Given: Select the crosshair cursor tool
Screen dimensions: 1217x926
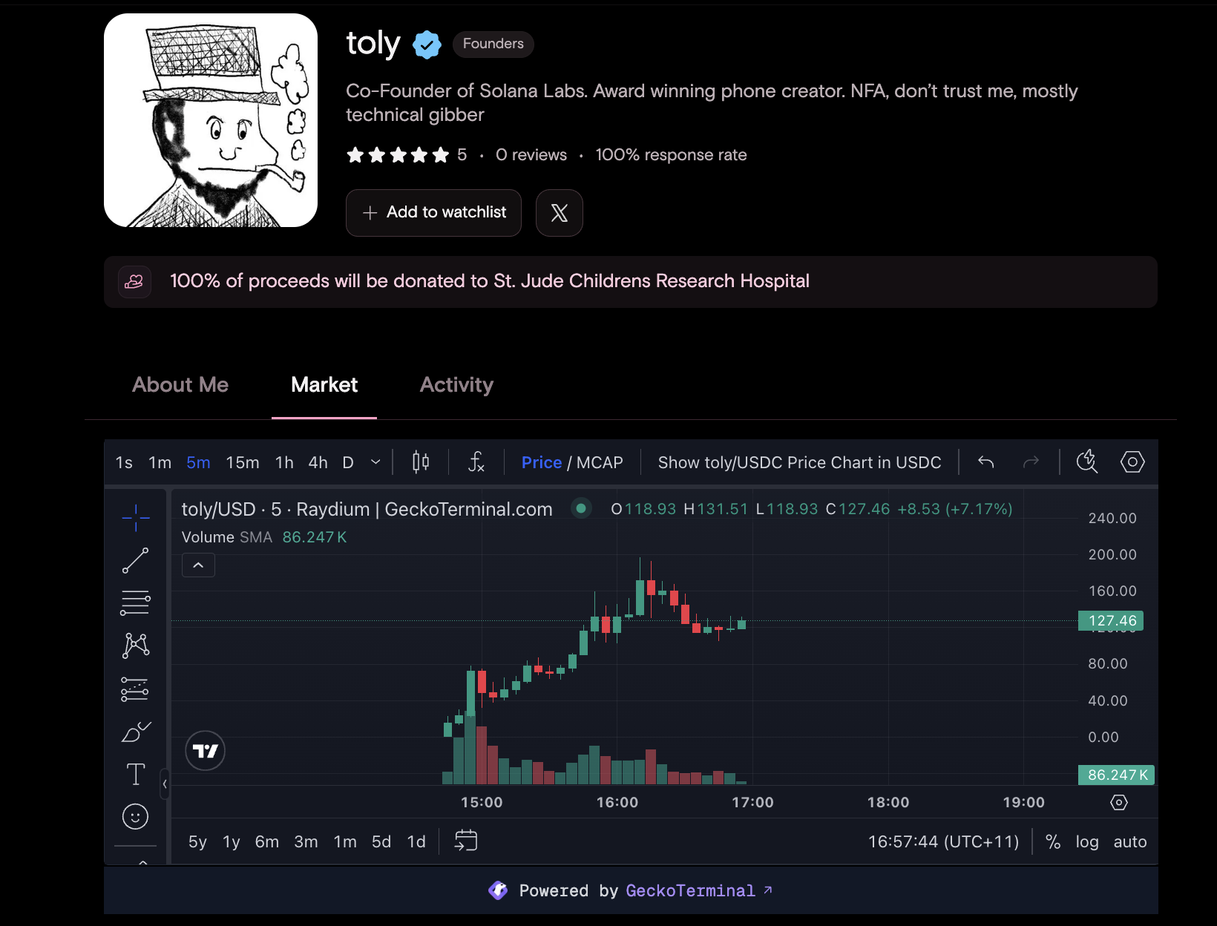Looking at the screenshot, I should tap(136, 518).
